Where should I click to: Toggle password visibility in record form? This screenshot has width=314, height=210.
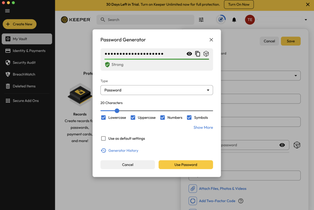click(x=282, y=145)
